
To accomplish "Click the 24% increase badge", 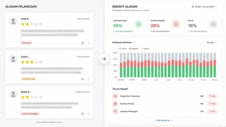I will point(212,96).
